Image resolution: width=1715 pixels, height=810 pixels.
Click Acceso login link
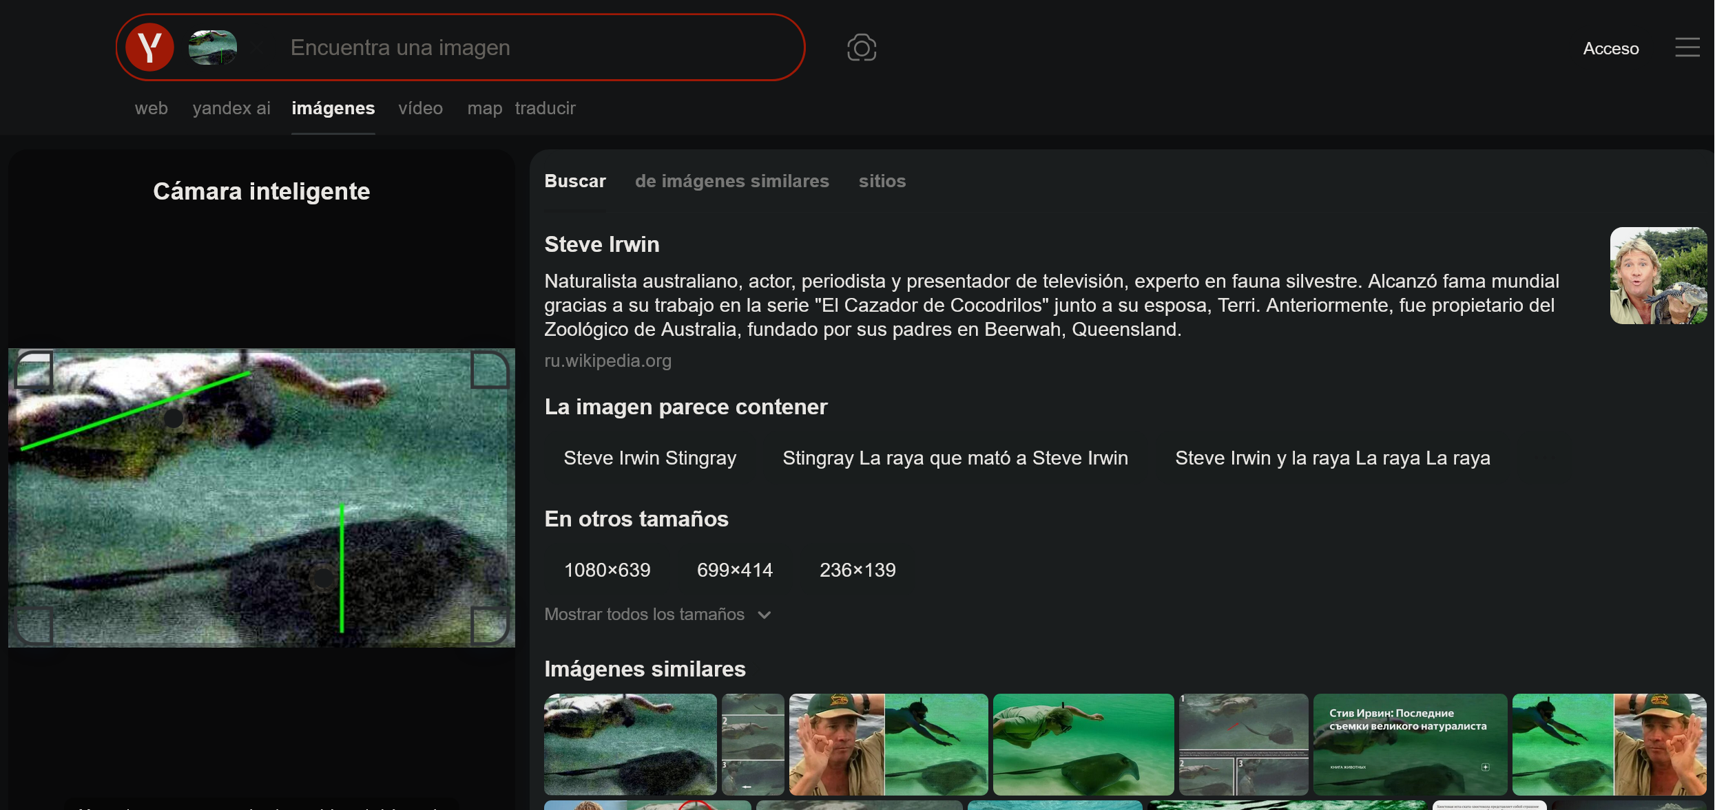(1610, 48)
